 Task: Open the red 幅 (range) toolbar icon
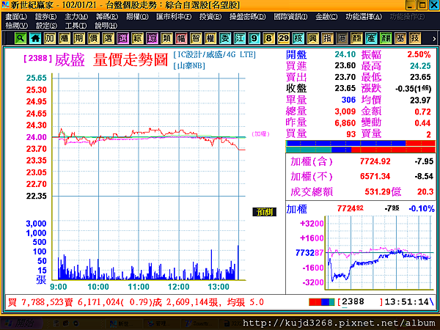pos(181,38)
